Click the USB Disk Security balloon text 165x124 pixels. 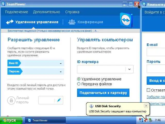click(x=118, y=111)
